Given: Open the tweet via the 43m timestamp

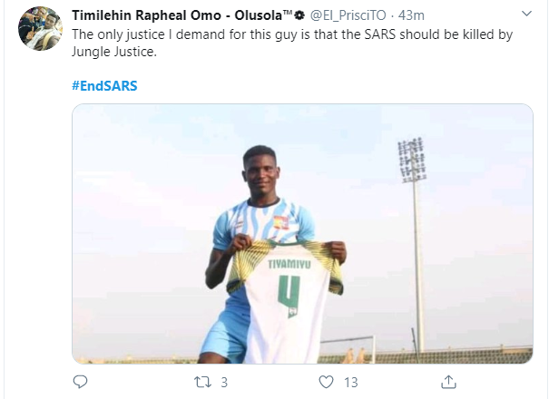Looking at the screenshot, I should 412,15.
